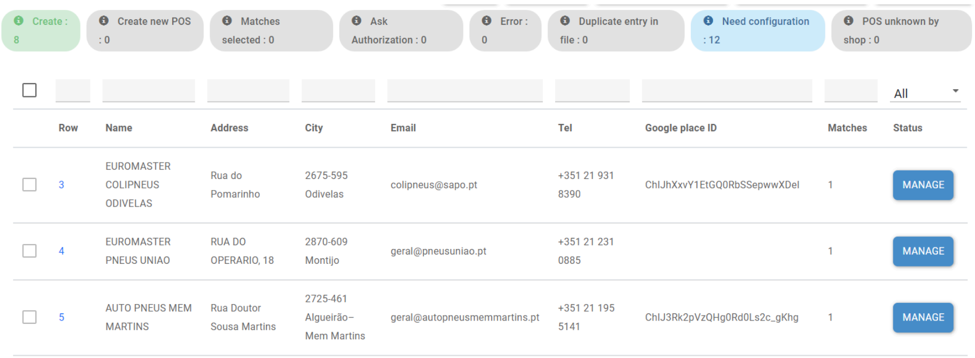Viewport: 975px width, 358px height.
Task: Toggle the select-all checkbox in header
Action: [x=29, y=90]
